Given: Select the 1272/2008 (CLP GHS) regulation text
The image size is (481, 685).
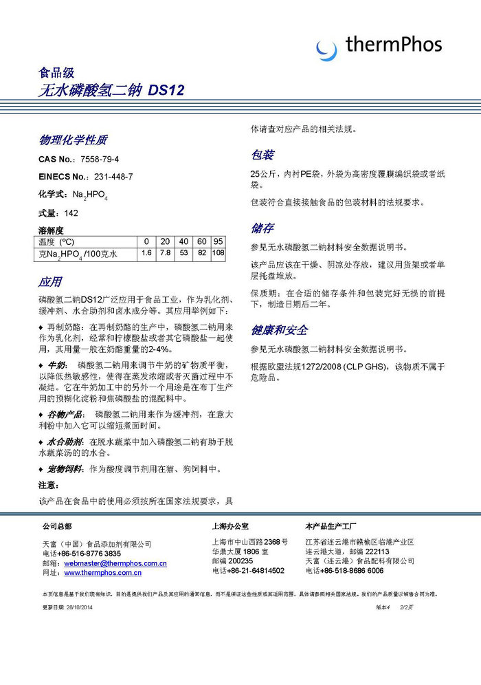Looking at the screenshot, I should tap(344, 367).
